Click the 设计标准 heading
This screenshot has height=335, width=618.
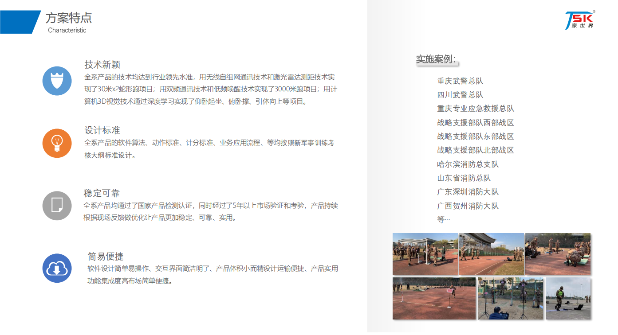pyautogui.click(x=102, y=130)
